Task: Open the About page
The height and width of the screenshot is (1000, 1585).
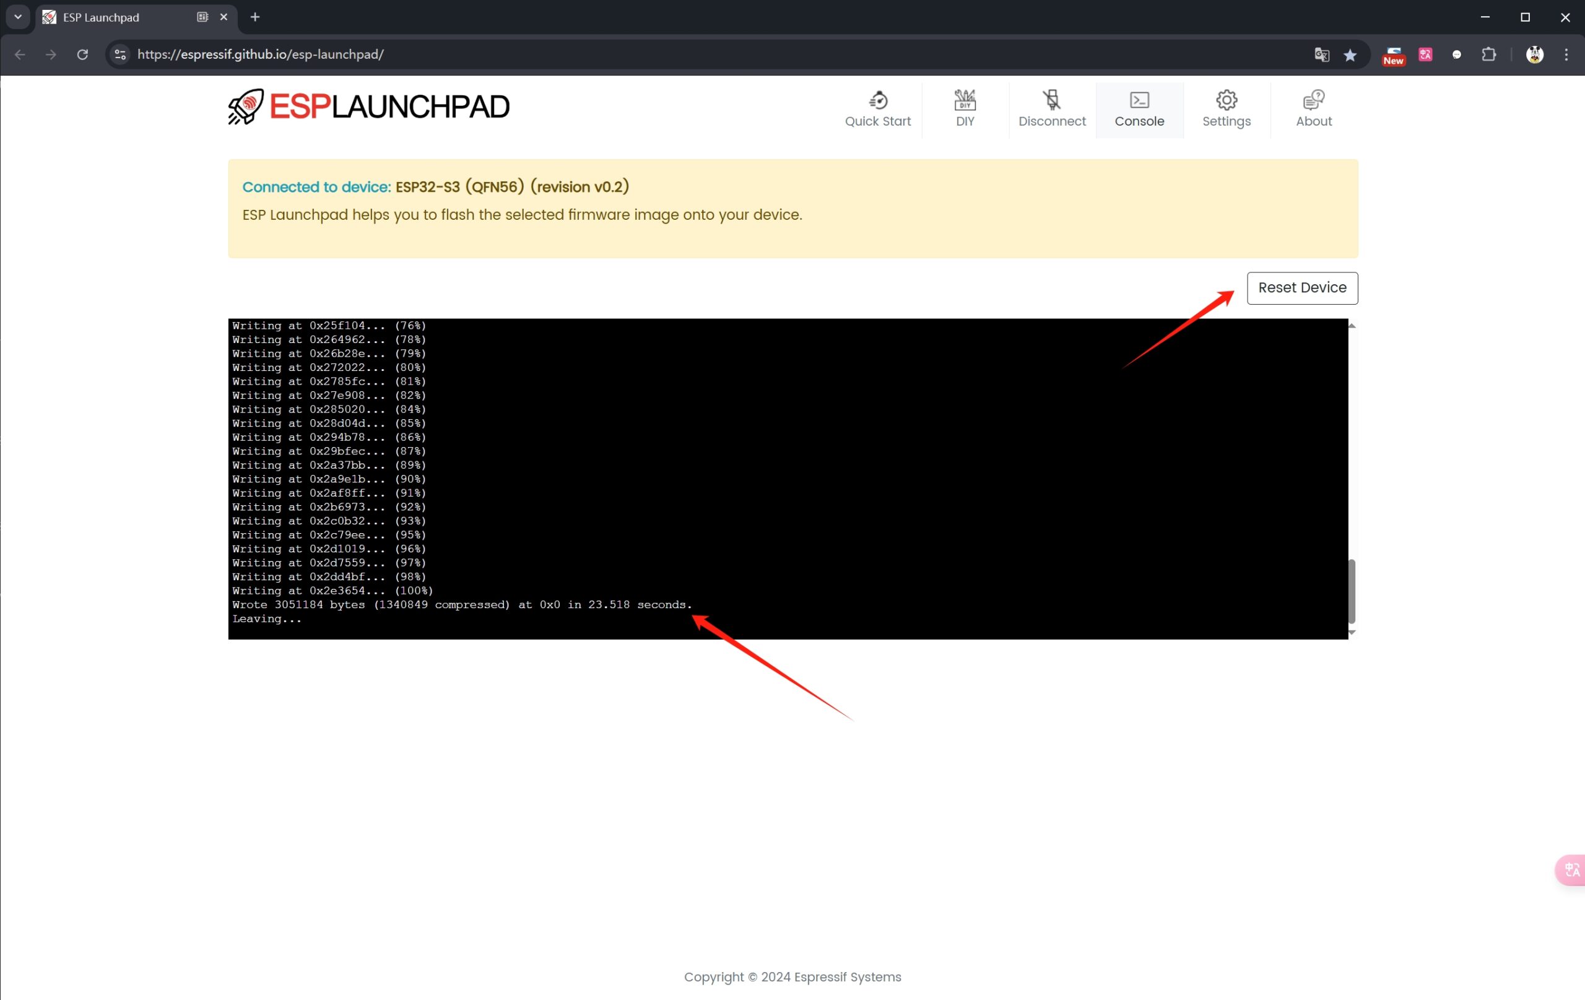Action: coord(1313,109)
